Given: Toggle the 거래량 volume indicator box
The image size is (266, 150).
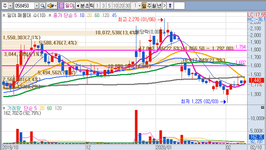Looking at the screenshot, I should point(4,108).
